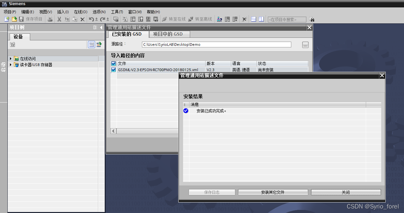Viewport: 404px width, 213px height.
Task: Expand the 在线访问 tree node
Action: [x=11, y=59]
